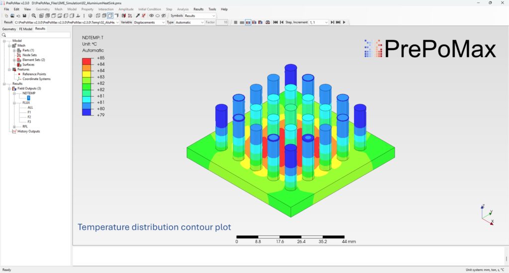Toggle the color contours deformed view button

pos(248,22)
